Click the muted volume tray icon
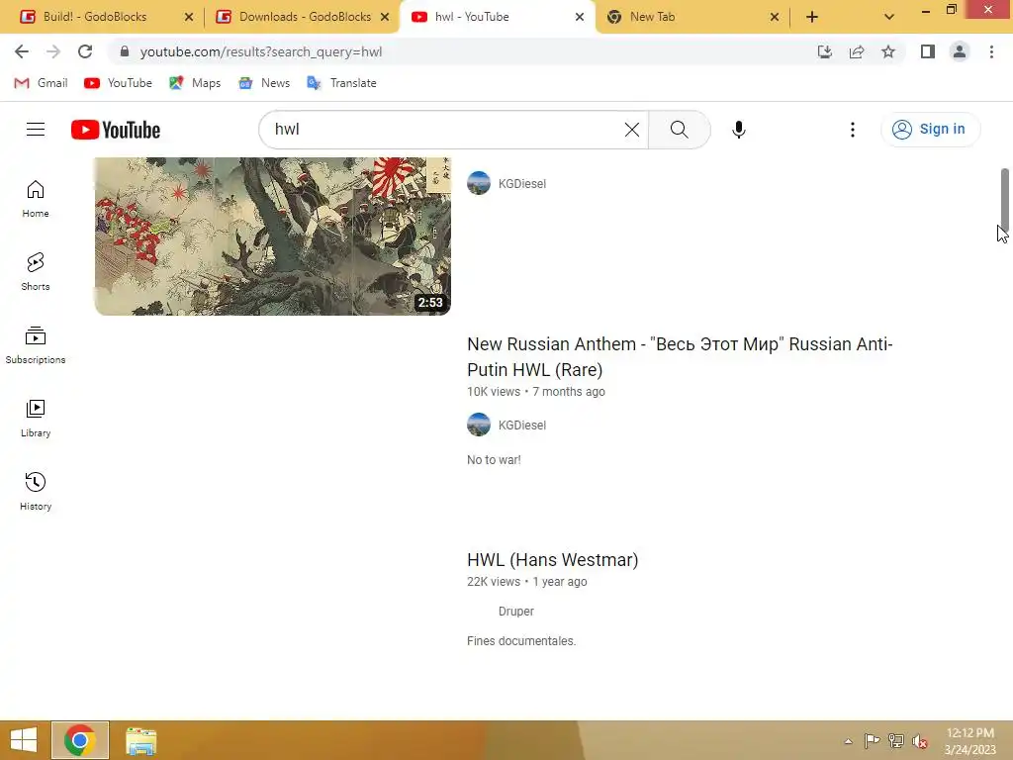This screenshot has width=1013, height=760. tap(920, 741)
